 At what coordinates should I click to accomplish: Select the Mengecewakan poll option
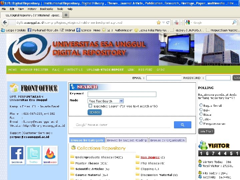pos(201,123)
